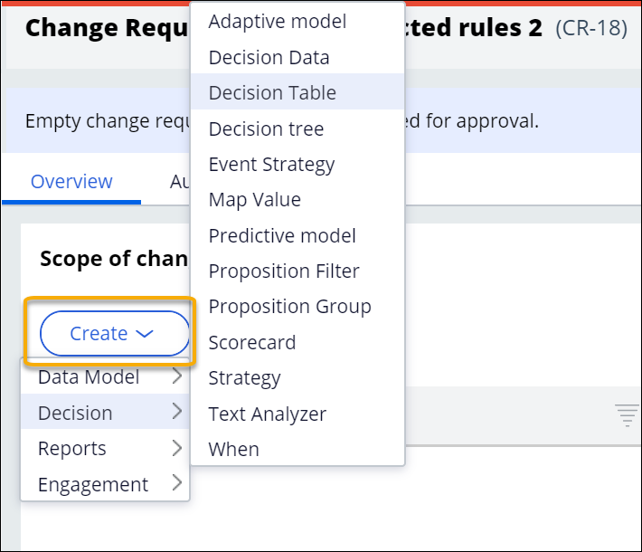The width and height of the screenshot is (642, 552).
Task: Choose Strategy in the submenu
Action: point(244,377)
